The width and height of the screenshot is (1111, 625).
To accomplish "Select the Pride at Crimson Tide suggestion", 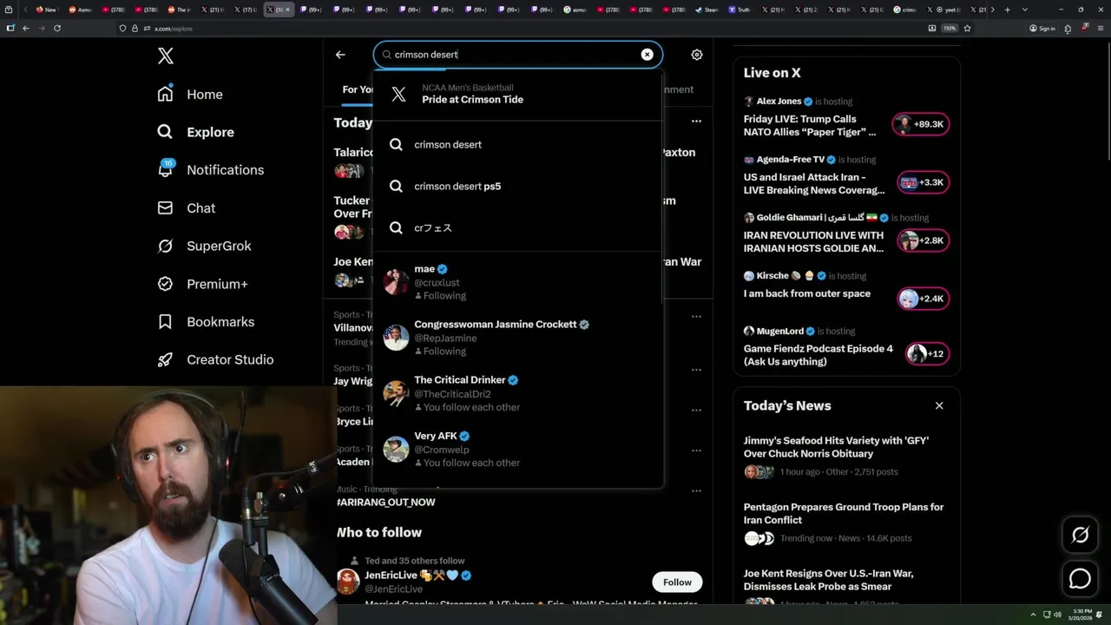I will [x=518, y=94].
